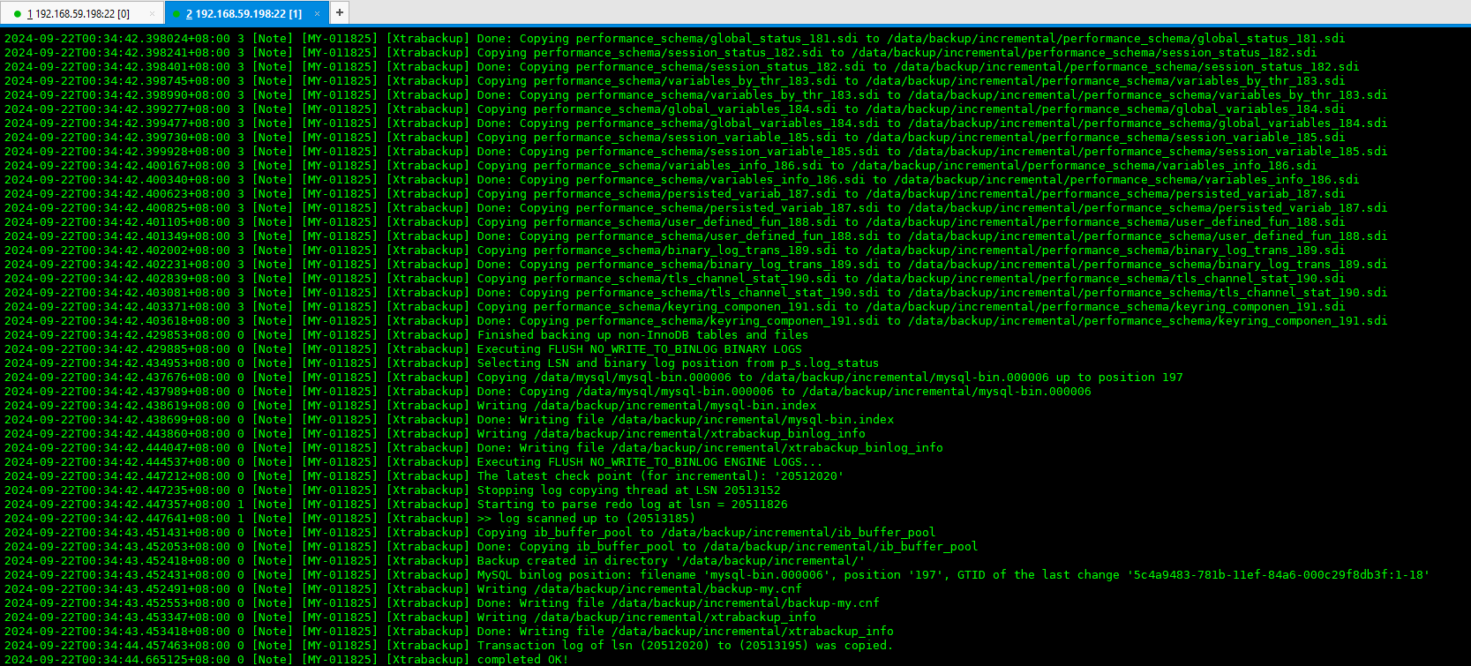Click 'Writing /data/backup/incremental/xtrabackup_info' line
The height and width of the screenshot is (666, 1471).
pos(646,617)
